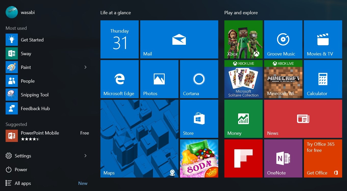The width and height of the screenshot is (347, 191).
Task: Open the Store tile
Action: [x=199, y=119]
